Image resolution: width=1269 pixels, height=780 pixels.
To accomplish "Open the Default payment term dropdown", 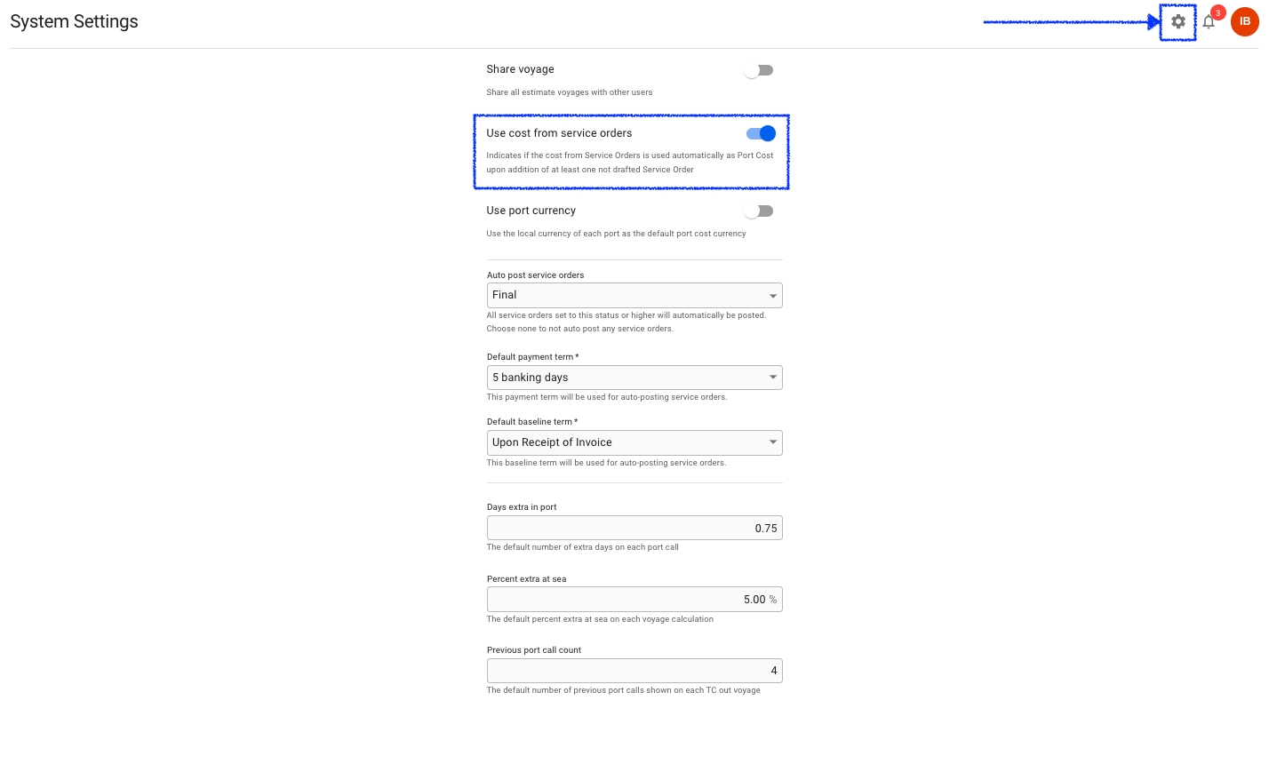I will pyautogui.click(x=634, y=378).
